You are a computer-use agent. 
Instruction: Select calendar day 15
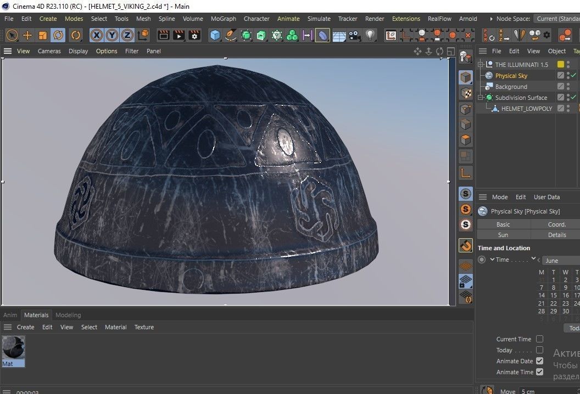[x=554, y=295]
